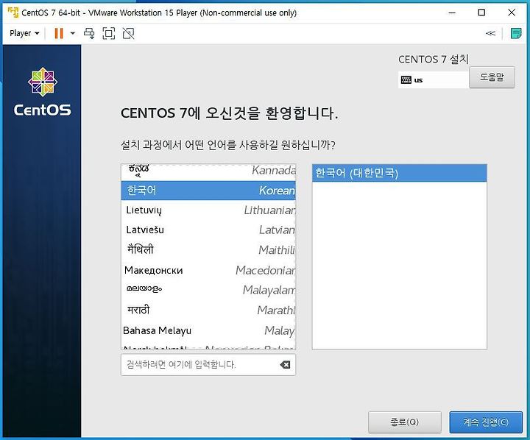The width and height of the screenshot is (530, 440).
Task: Toggle Unity mode icon
Action: click(x=128, y=33)
